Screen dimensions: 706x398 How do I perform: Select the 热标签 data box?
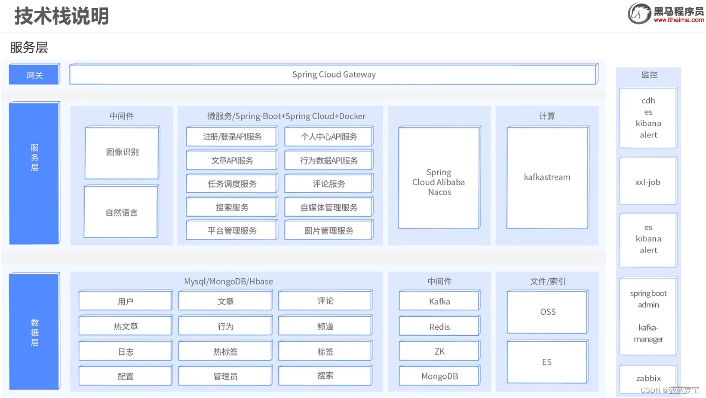[x=225, y=351]
